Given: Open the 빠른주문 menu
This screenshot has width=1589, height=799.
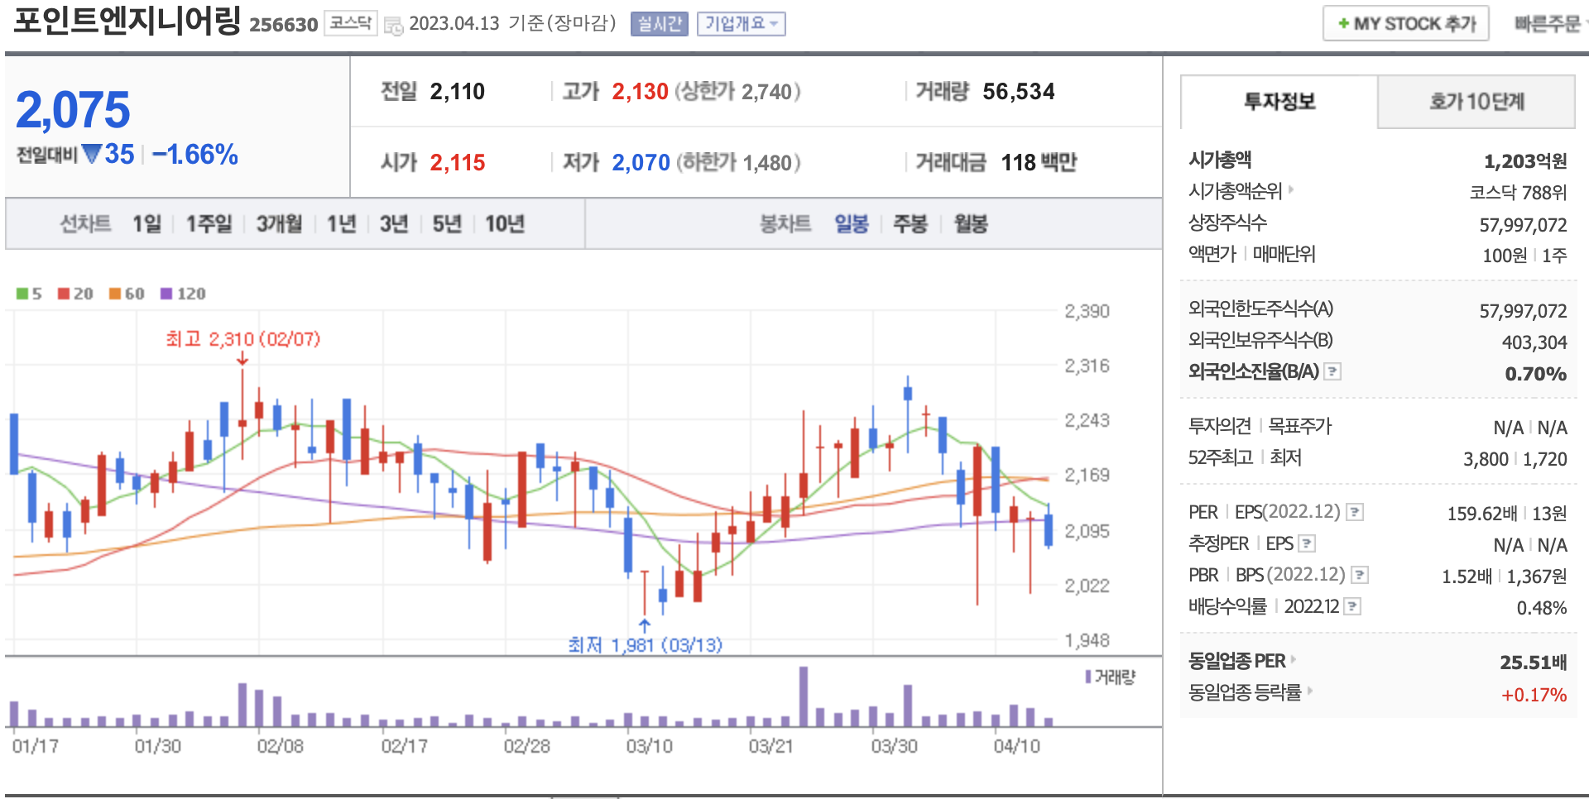Looking at the screenshot, I should click(1548, 24).
